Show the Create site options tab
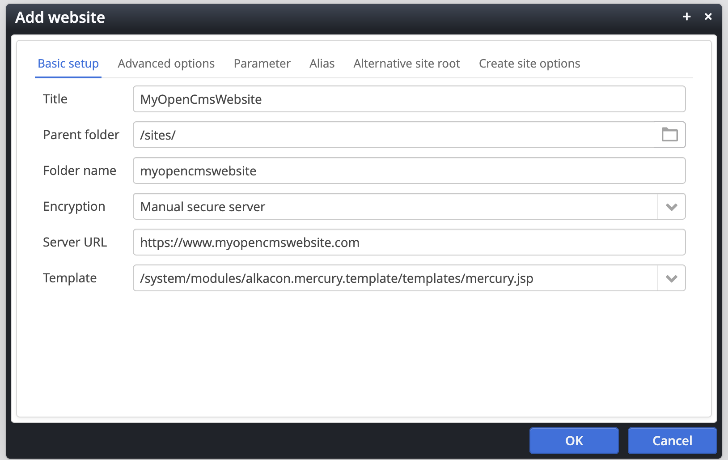 pyautogui.click(x=529, y=64)
